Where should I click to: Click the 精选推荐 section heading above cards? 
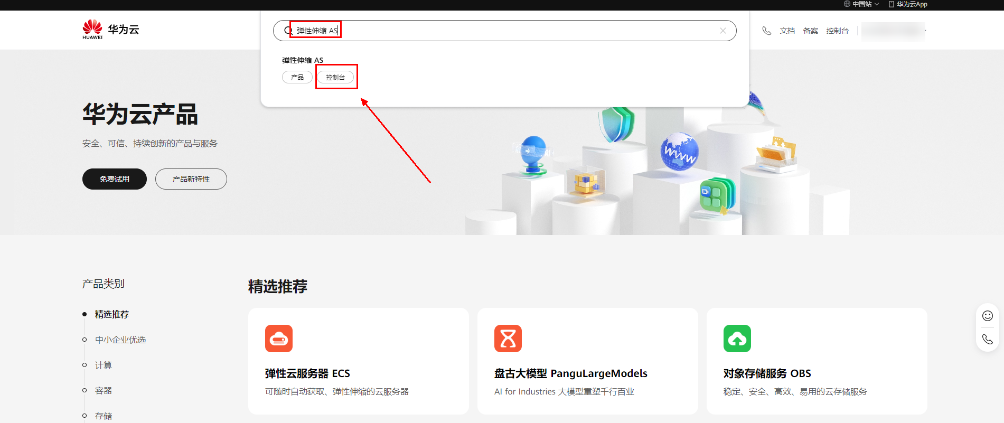(278, 286)
